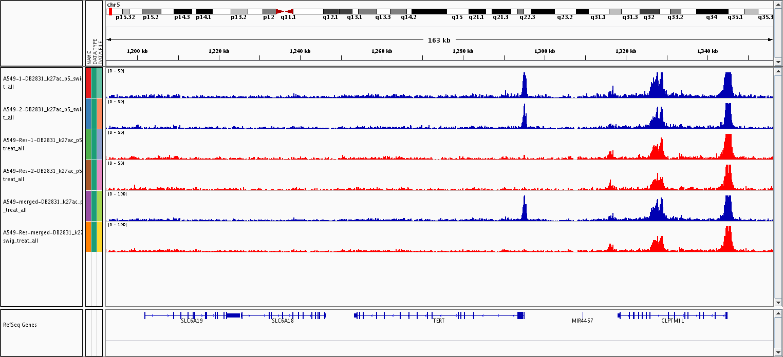The image size is (783, 357).
Task: Click the MIR4457 gene feature
Action: click(583, 315)
